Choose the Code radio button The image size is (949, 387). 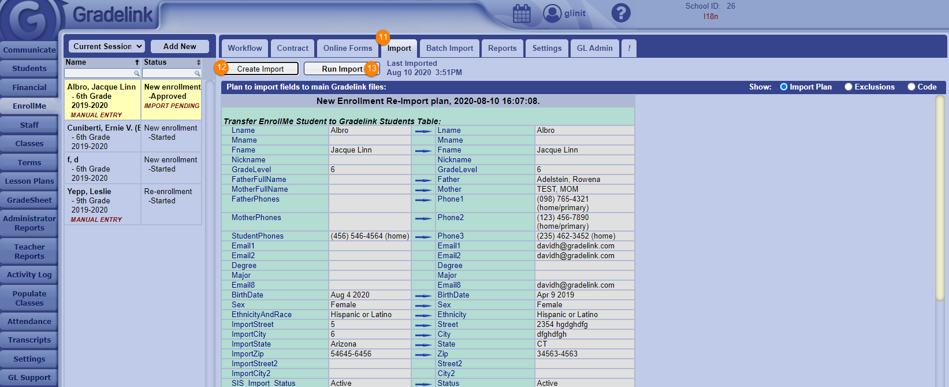point(911,87)
